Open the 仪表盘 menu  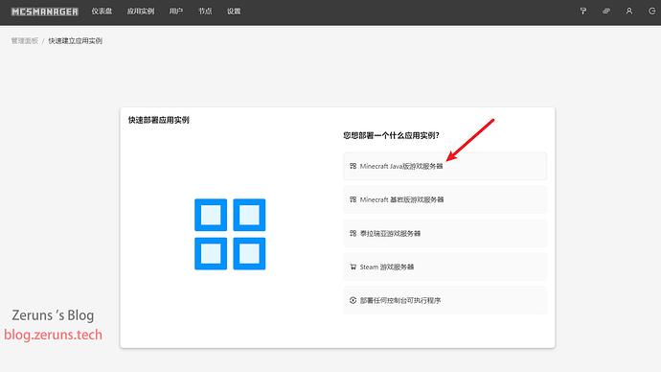[102, 12]
